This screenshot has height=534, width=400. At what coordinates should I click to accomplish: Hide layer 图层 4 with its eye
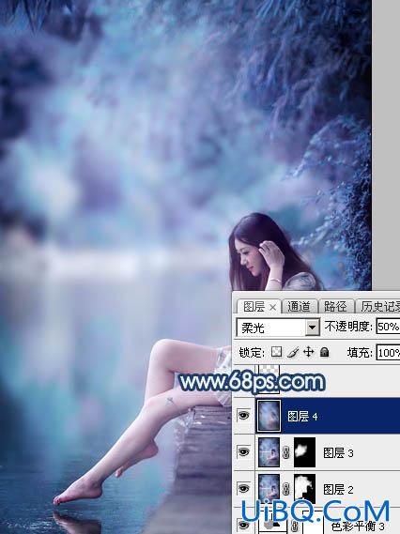tap(243, 415)
